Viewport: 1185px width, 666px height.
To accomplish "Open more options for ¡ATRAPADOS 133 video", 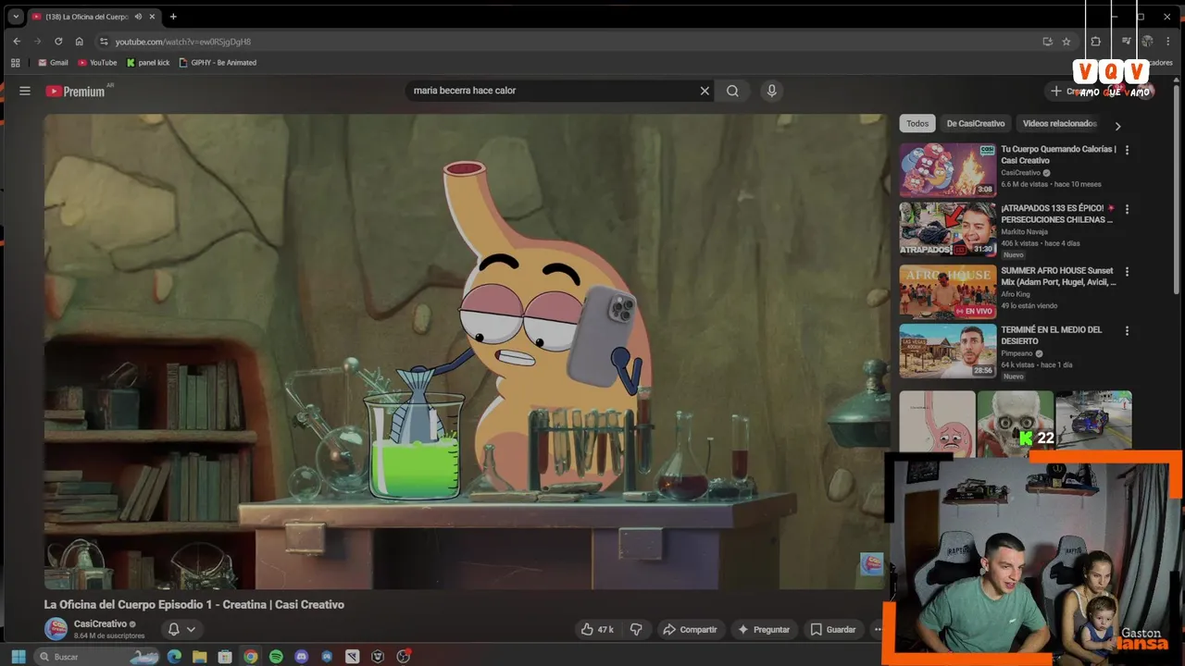I will (1127, 210).
